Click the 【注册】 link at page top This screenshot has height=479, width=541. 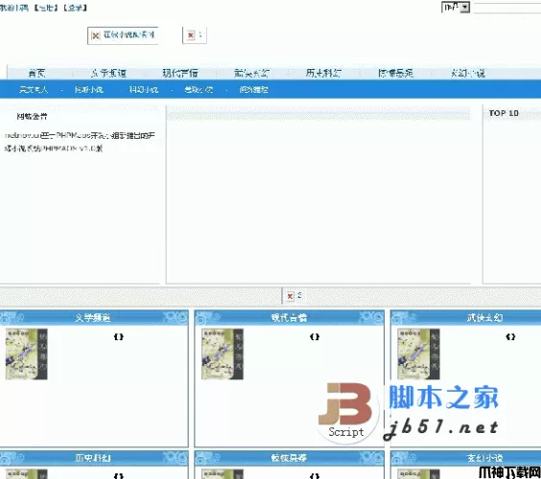pos(46,8)
